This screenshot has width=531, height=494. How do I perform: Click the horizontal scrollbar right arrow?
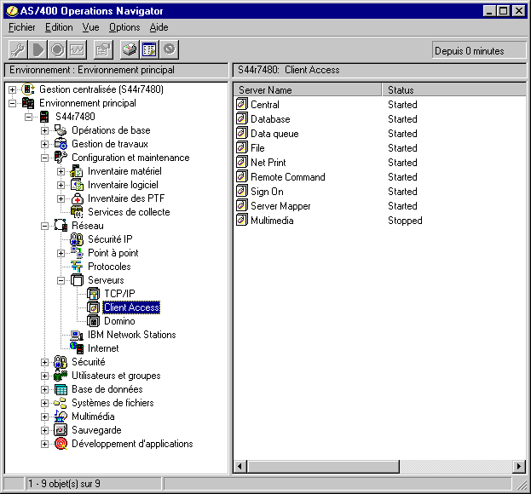[x=519, y=467]
